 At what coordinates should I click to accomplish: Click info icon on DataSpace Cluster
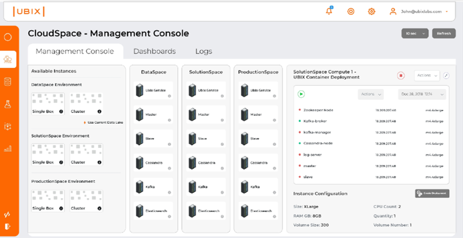(x=99, y=112)
